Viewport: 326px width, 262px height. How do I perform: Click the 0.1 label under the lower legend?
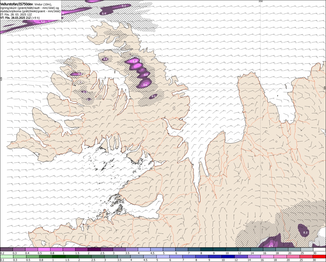(x=2, y=260)
